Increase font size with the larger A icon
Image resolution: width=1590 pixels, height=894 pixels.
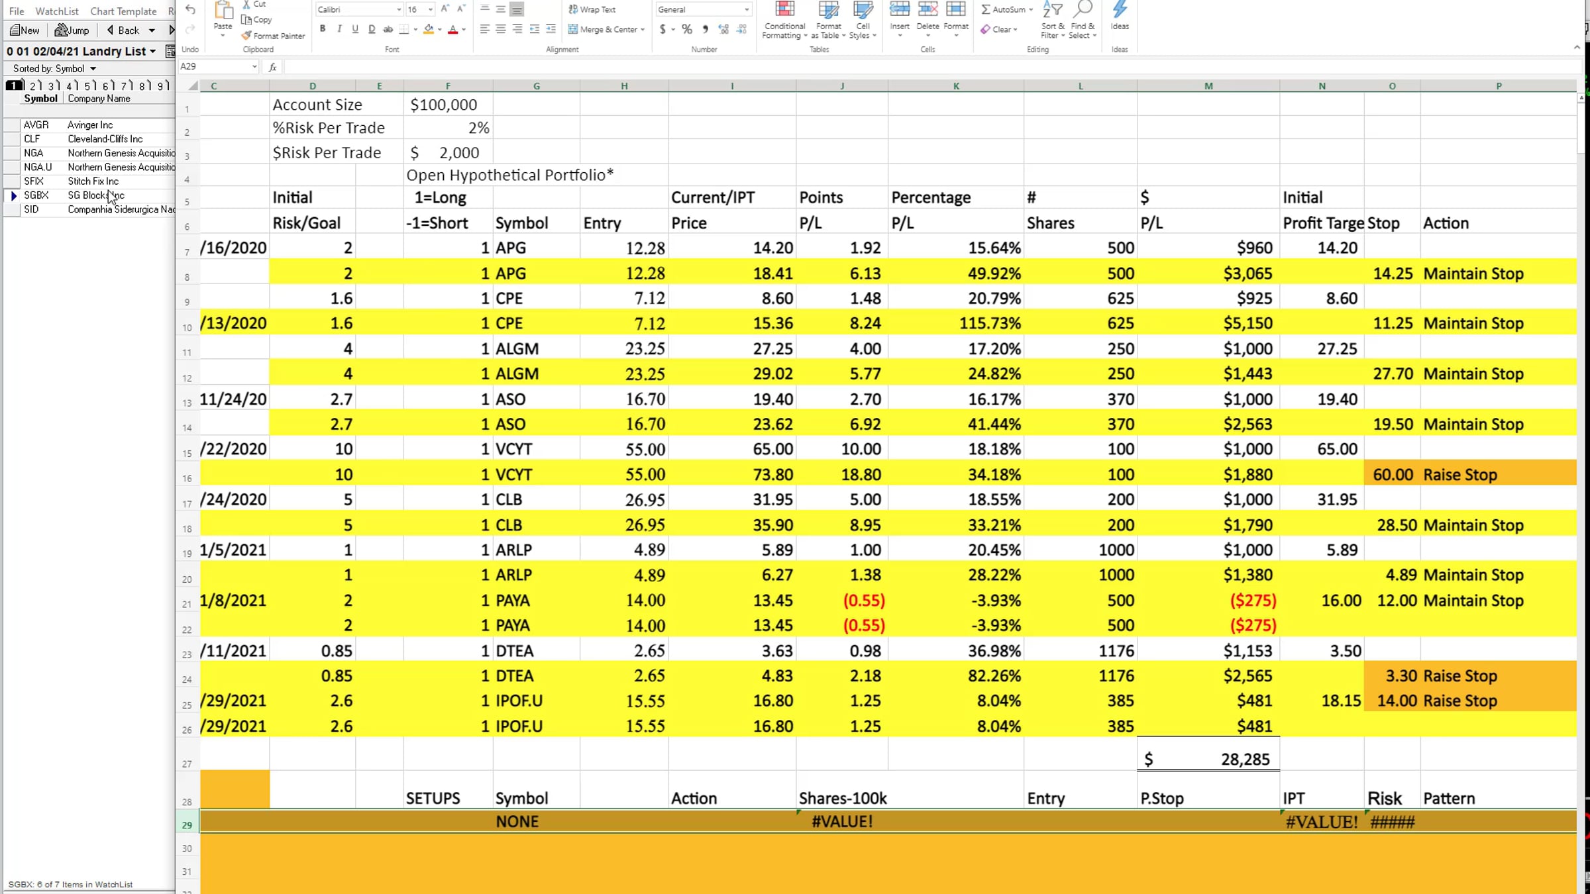tap(445, 9)
